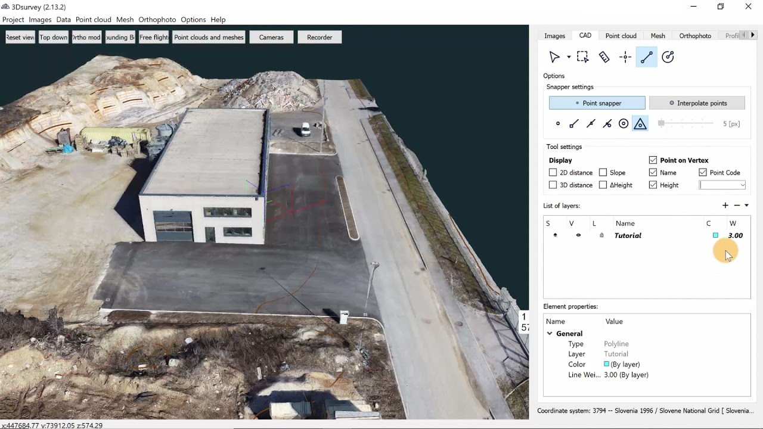Click the Layer value Tutorial in properties
The width and height of the screenshot is (763, 429).
click(x=616, y=354)
